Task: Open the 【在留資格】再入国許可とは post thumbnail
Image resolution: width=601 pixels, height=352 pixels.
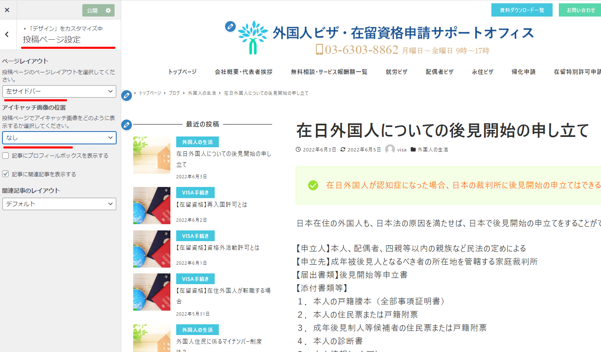Action: 152,206
